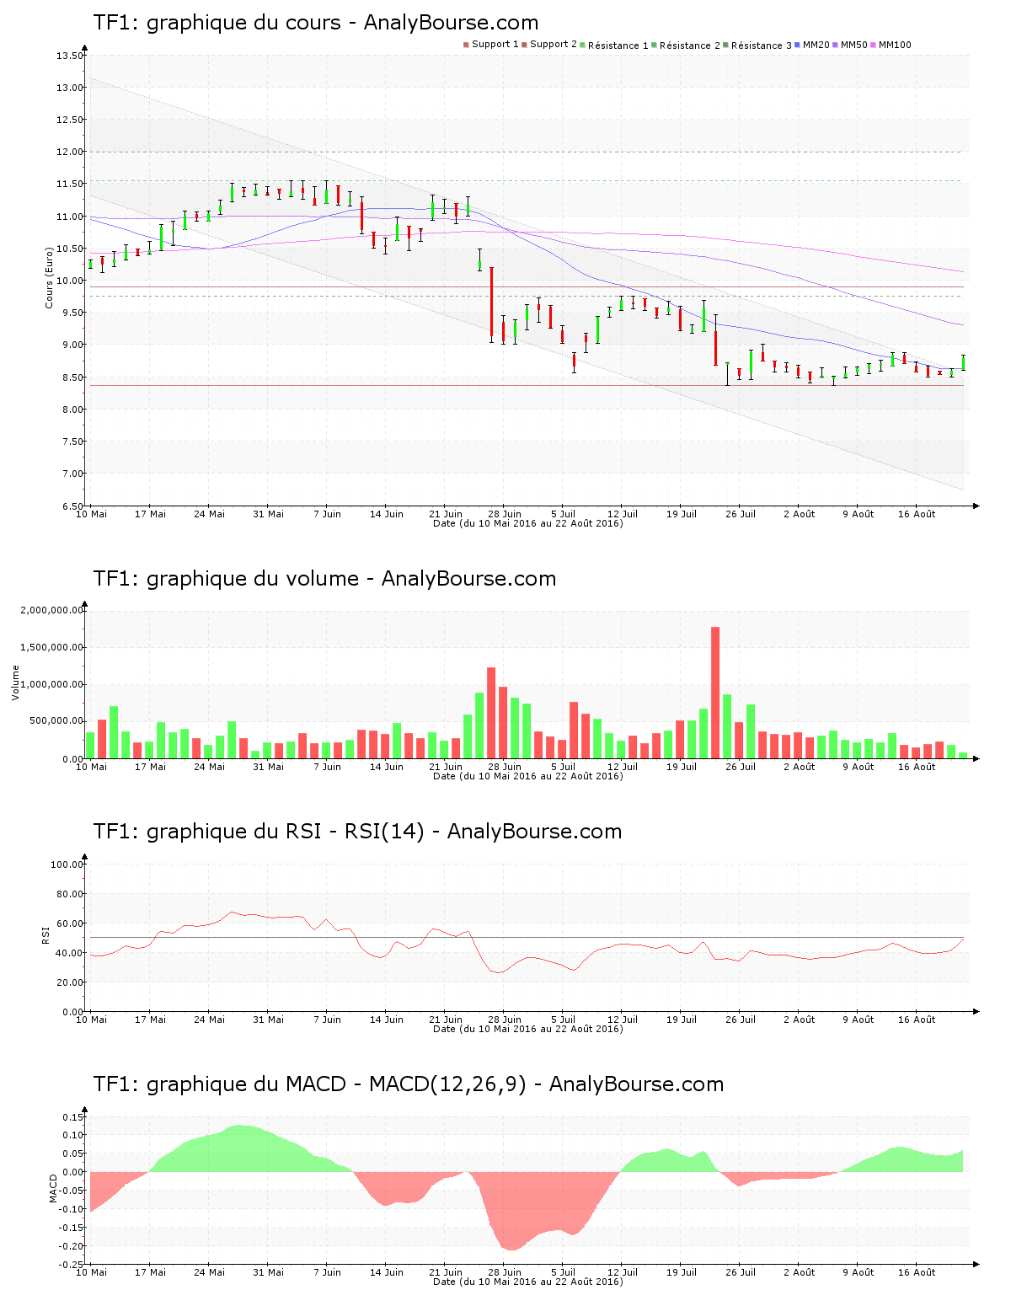Viewport: 1011px width, 1306px height.
Task: Click '12 Juil' on the RSI chart axis
Action: 623,1020
